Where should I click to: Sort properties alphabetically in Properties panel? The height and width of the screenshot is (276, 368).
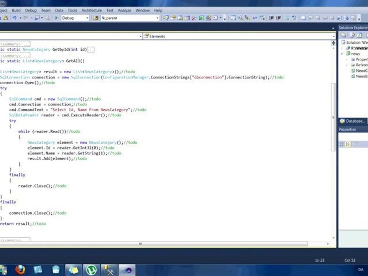[x=348, y=144]
